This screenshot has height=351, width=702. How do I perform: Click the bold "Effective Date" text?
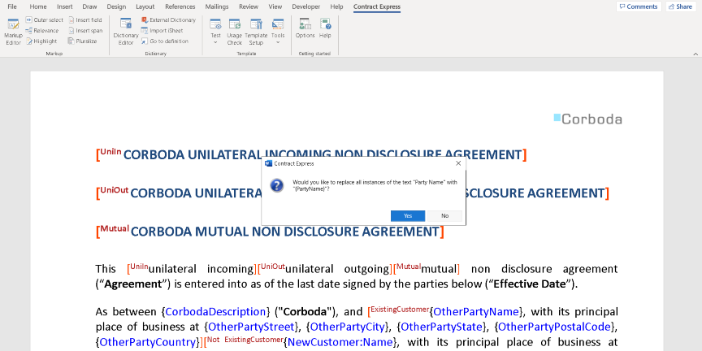[x=529, y=284]
